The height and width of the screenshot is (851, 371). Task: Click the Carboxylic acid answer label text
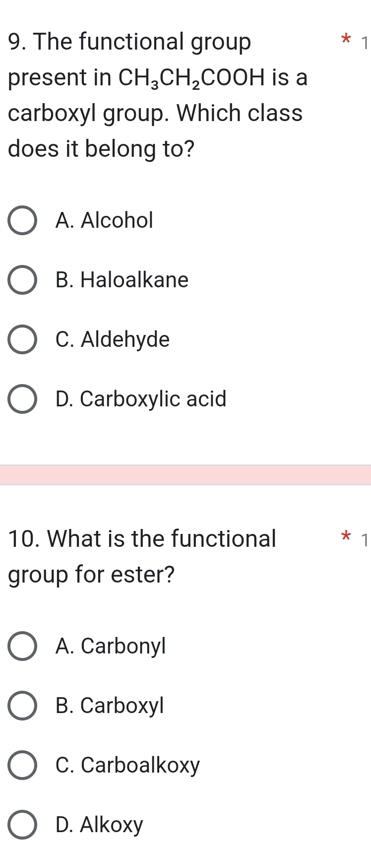[x=140, y=398]
